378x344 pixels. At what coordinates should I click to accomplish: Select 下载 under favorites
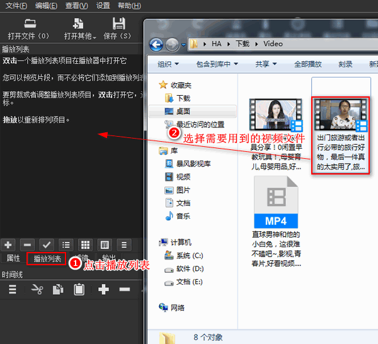(178, 98)
